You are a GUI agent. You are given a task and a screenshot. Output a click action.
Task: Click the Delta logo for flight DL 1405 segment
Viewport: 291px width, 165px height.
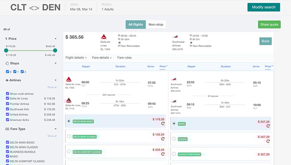click(69, 79)
